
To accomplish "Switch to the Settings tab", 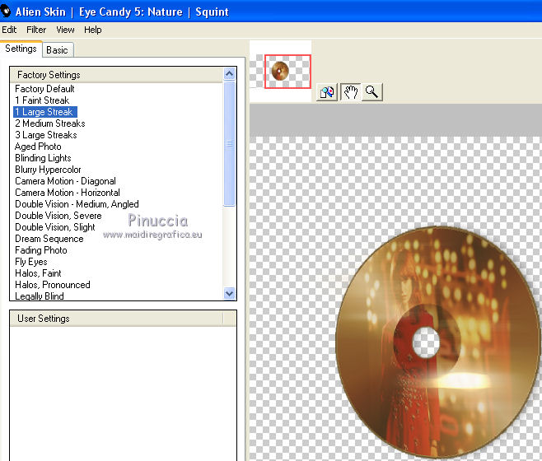I will point(21,49).
